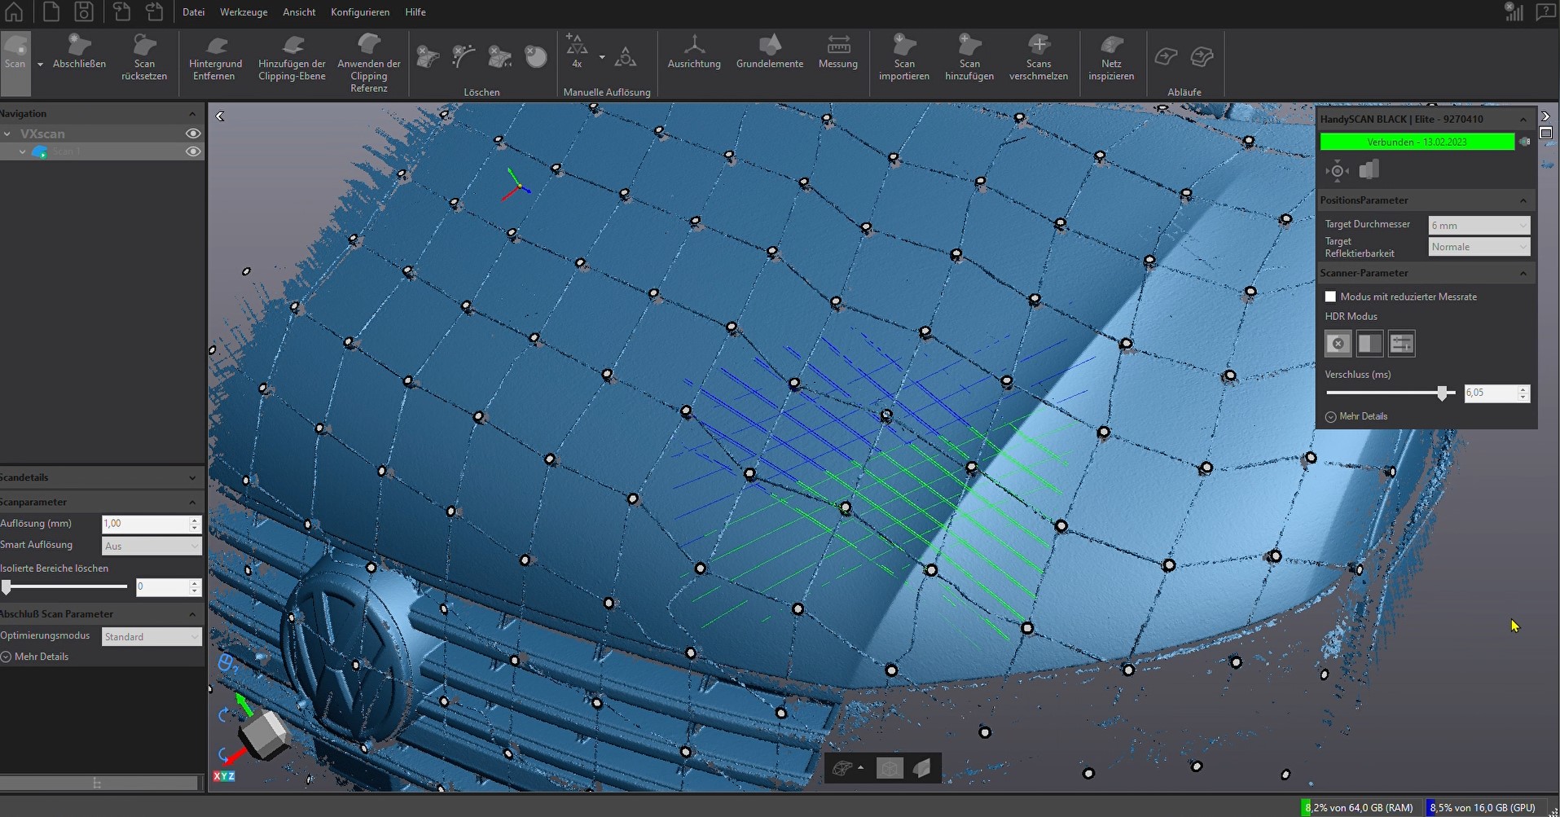Open the Werkzeuge menu
The image size is (1560, 817).
tap(243, 12)
